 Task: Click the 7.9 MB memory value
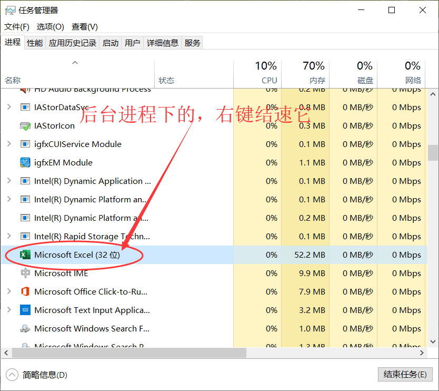[312, 292]
